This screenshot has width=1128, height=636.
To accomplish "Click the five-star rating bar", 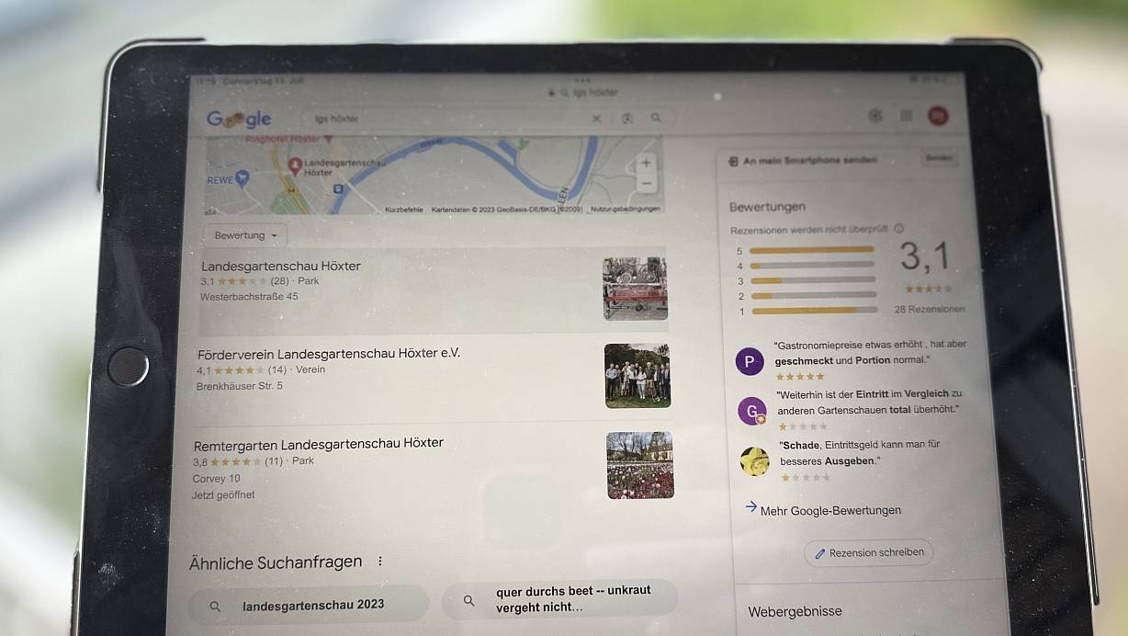I will (812, 249).
